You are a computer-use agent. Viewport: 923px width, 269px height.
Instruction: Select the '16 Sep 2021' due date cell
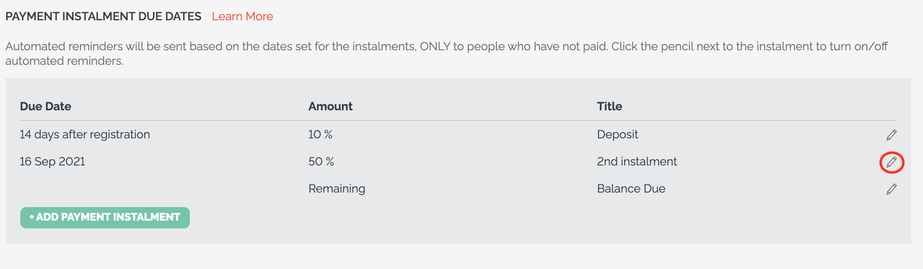[52, 162]
